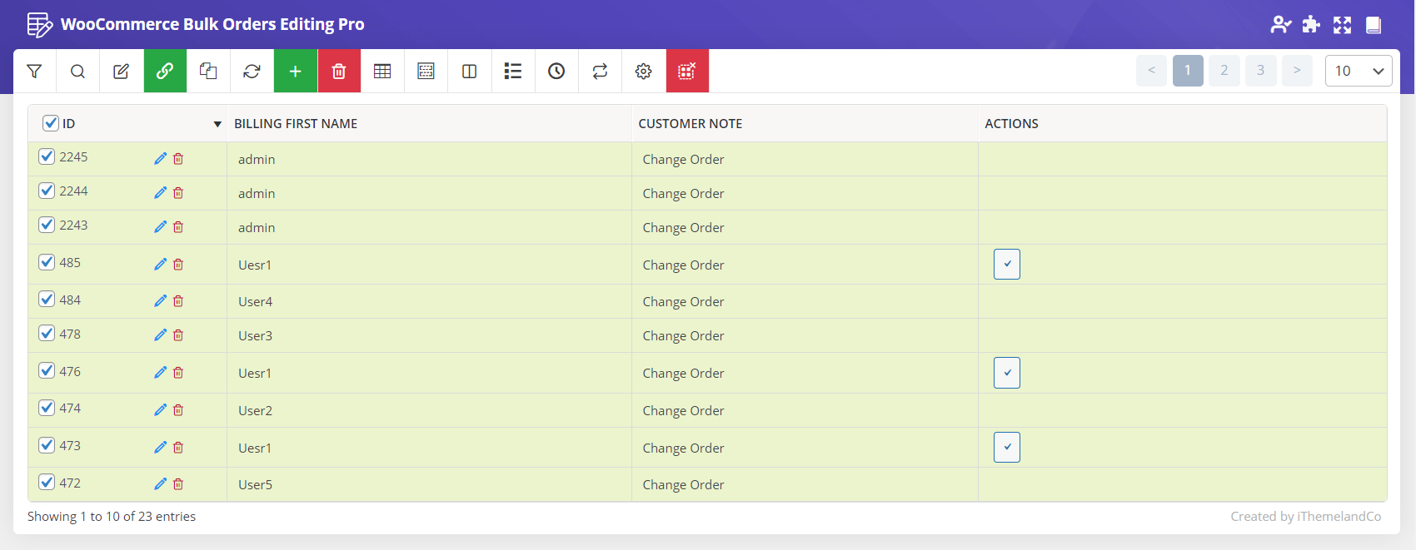Open history clock icon
1416x550 pixels.
click(x=556, y=72)
